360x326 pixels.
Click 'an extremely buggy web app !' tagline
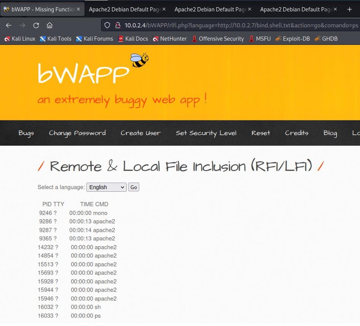(122, 100)
